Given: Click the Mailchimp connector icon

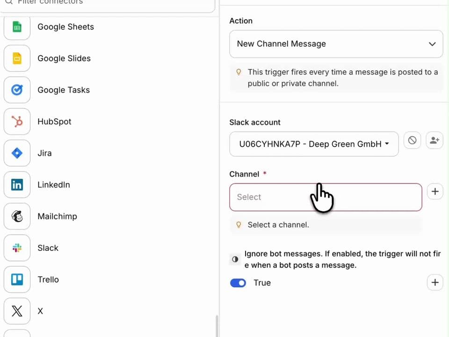Looking at the screenshot, I should (x=17, y=216).
